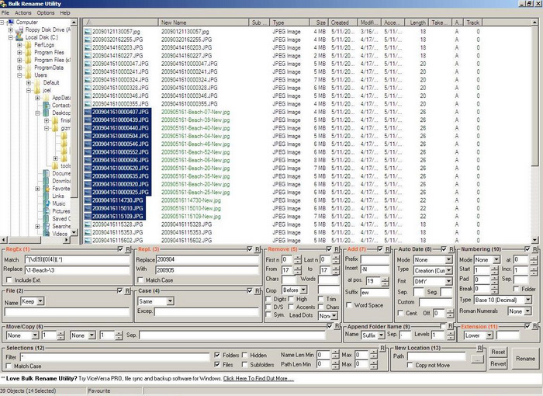543x396 pixels.
Task: Collapse the Users folder node
Action: 19,75
